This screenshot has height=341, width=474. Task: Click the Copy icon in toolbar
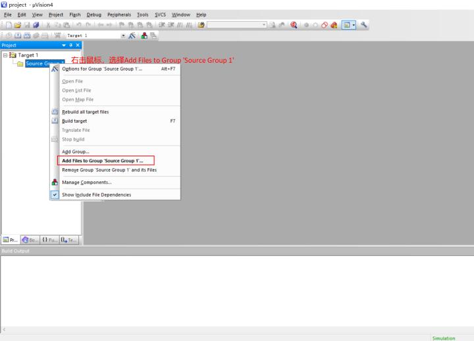point(57,25)
